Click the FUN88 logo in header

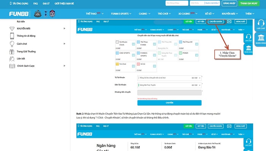(x=19, y=14)
